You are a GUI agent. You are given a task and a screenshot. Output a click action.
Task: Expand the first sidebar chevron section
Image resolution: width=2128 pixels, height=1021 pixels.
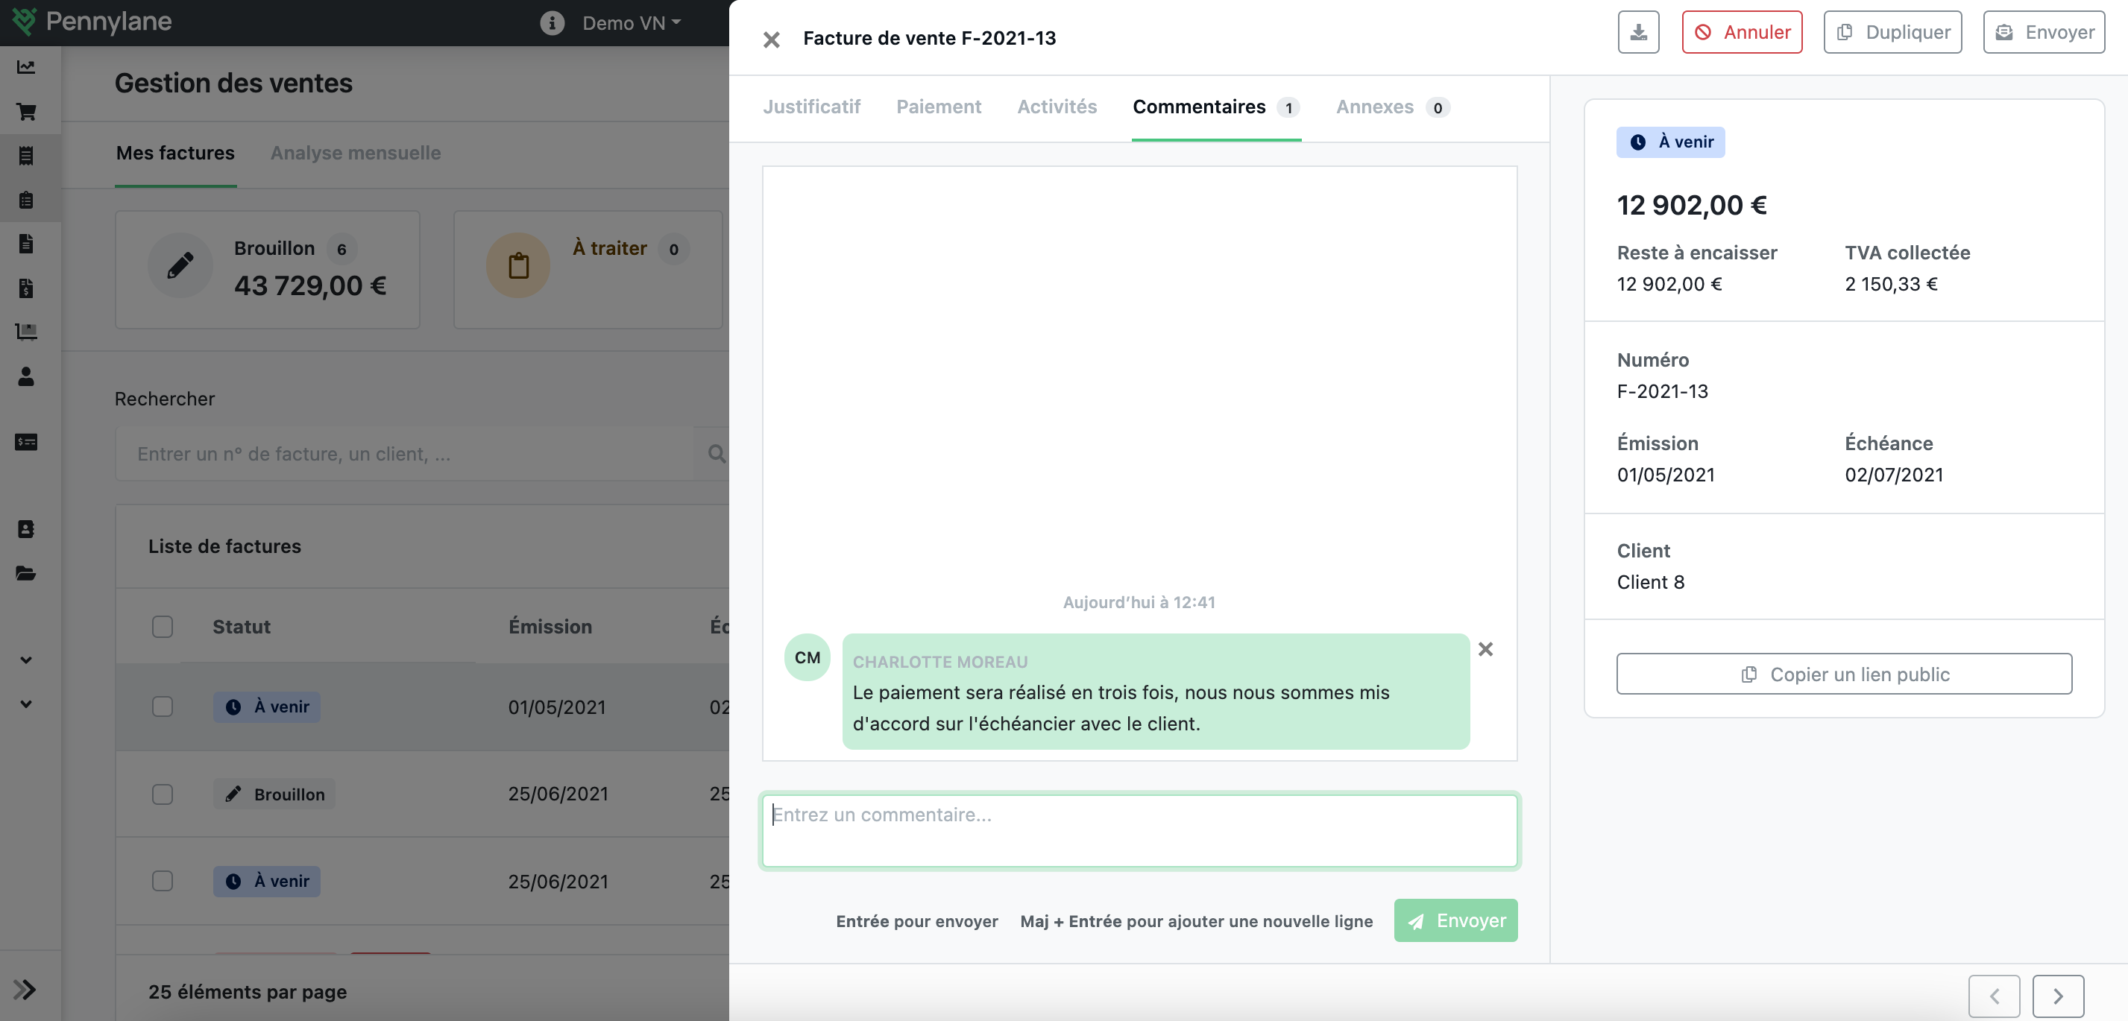(25, 660)
